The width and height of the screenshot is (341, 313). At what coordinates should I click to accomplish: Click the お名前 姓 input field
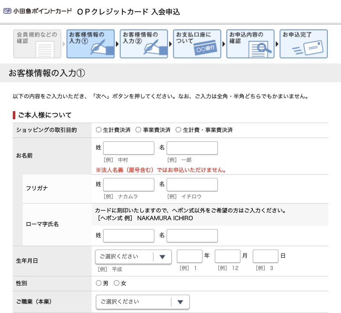tap(128, 148)
